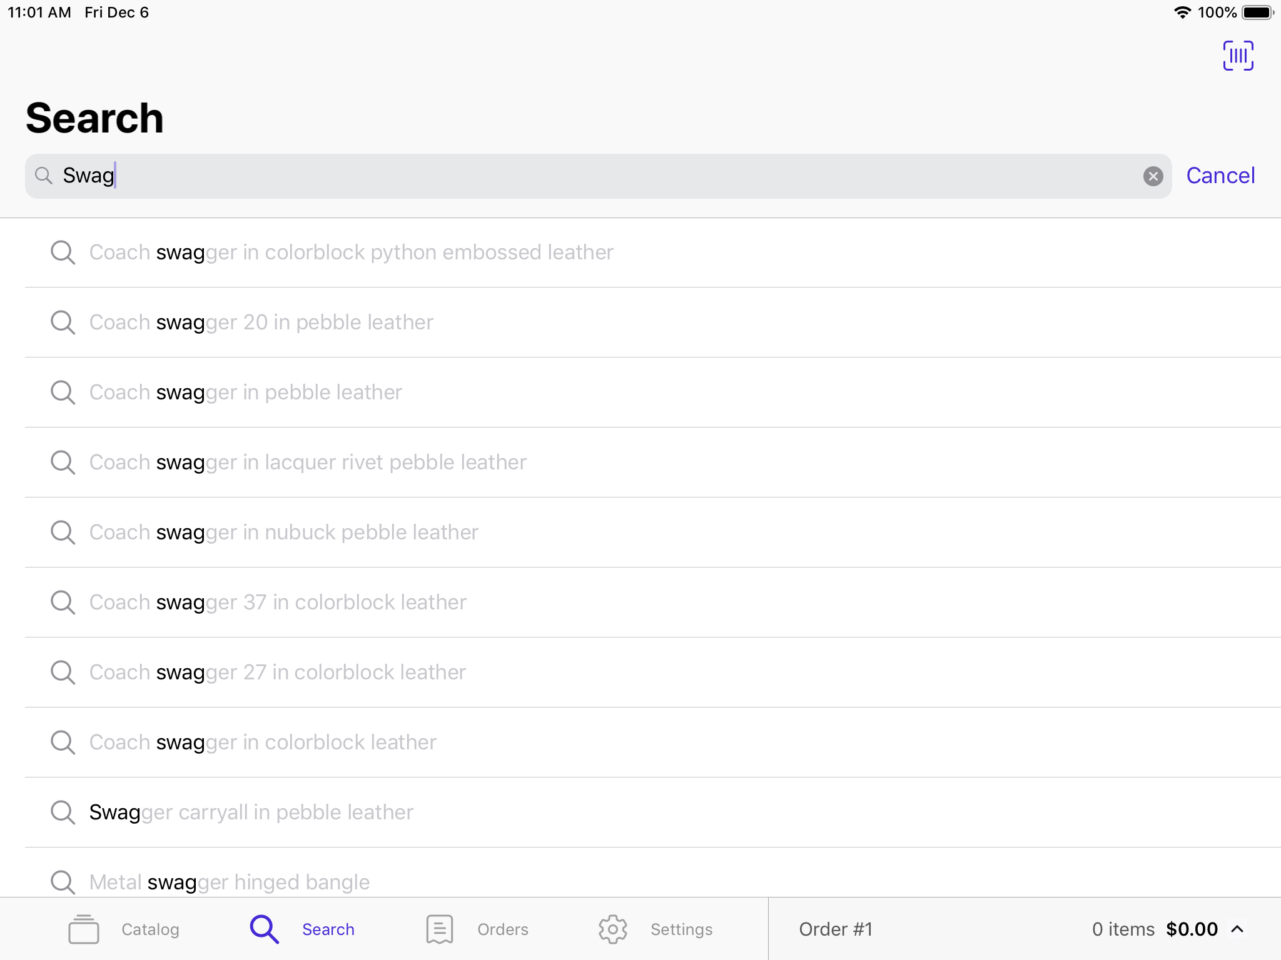This screenshot has height=960, width=1281.
Task: Tap the 11:01 AM clock in status bar
Action: [39, 12]
